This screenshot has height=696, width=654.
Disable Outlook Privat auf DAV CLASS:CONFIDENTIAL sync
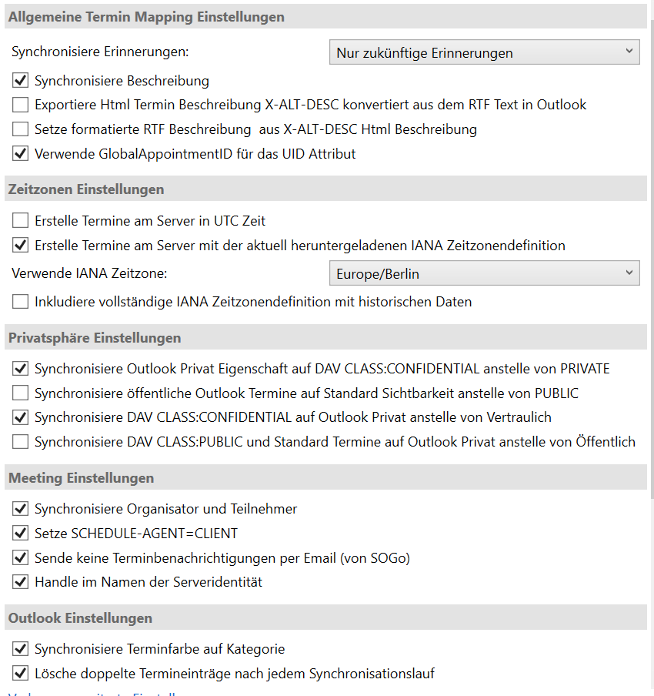(x=20, y=368)
